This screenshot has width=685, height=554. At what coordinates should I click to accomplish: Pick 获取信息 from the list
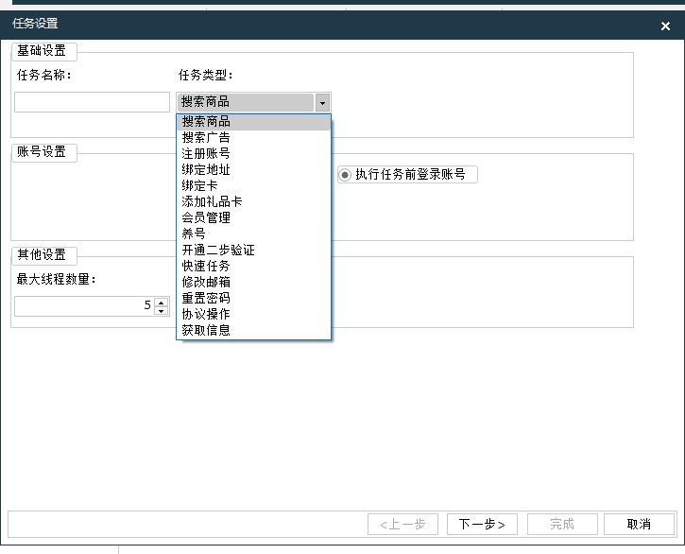tap(253, 330)
